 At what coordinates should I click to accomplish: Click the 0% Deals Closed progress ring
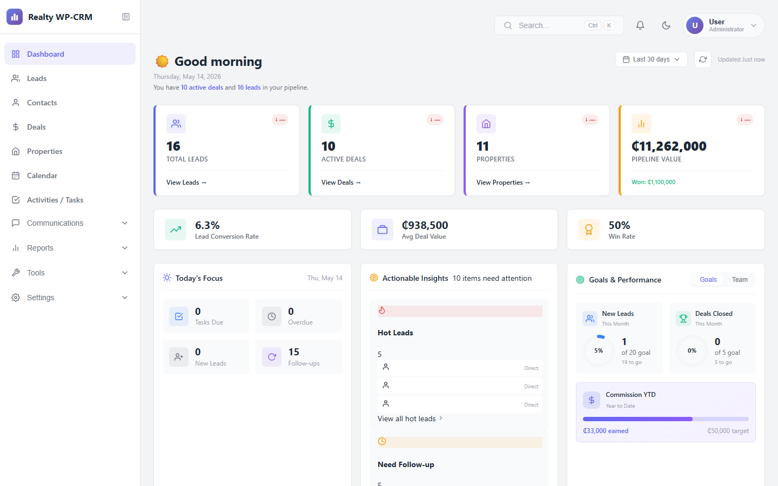(x=692, y=350)
